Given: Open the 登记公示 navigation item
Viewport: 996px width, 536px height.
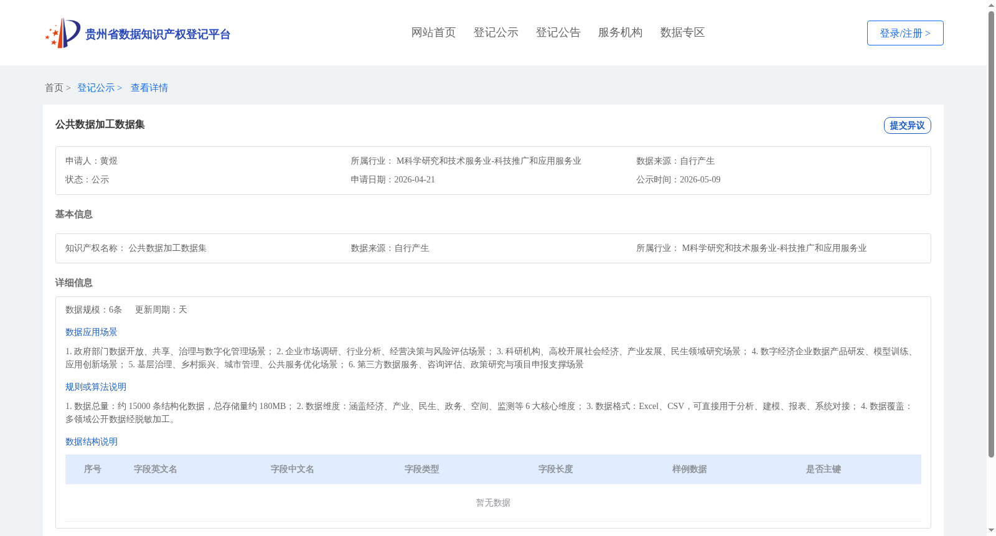Looking at the screenshot, I should [496, 32].
